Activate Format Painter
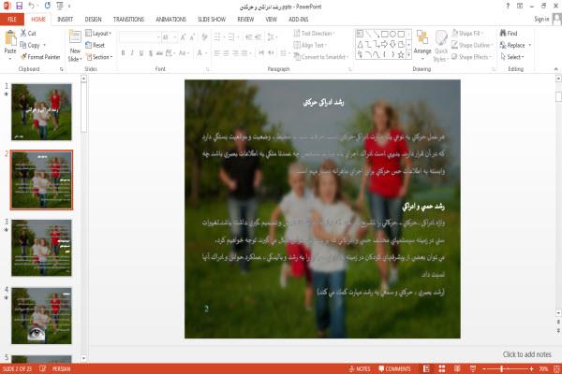This screenshot has width=562, height=374. pos(40,57)
